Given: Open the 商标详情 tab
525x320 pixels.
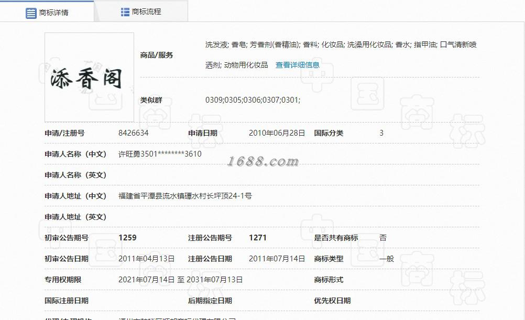Looking at the screenshot, I should click(x=47, y=12).
